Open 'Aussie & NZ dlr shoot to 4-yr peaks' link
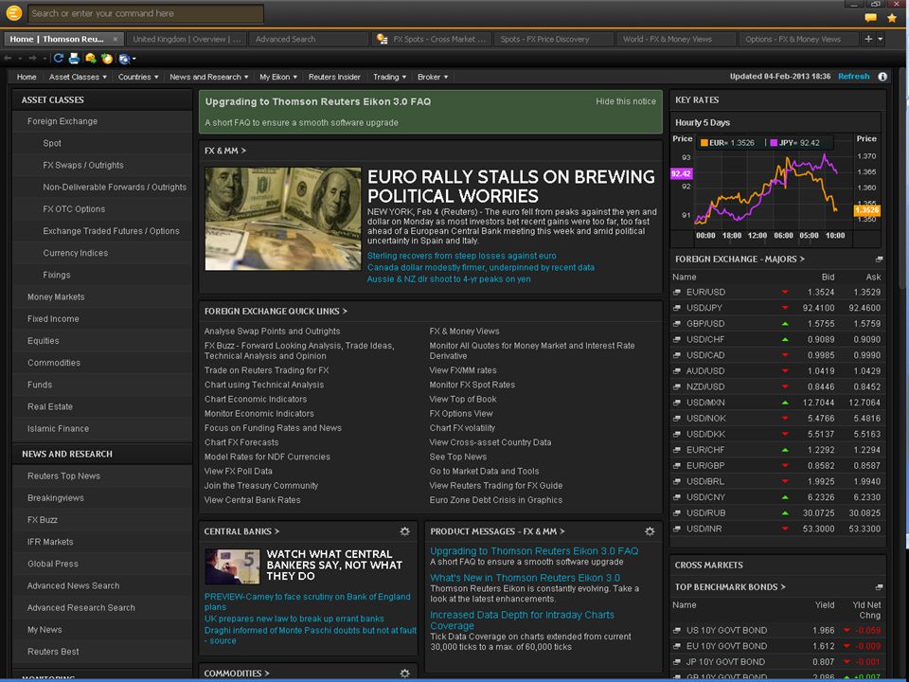909x682 pixels. pos(449,278)
